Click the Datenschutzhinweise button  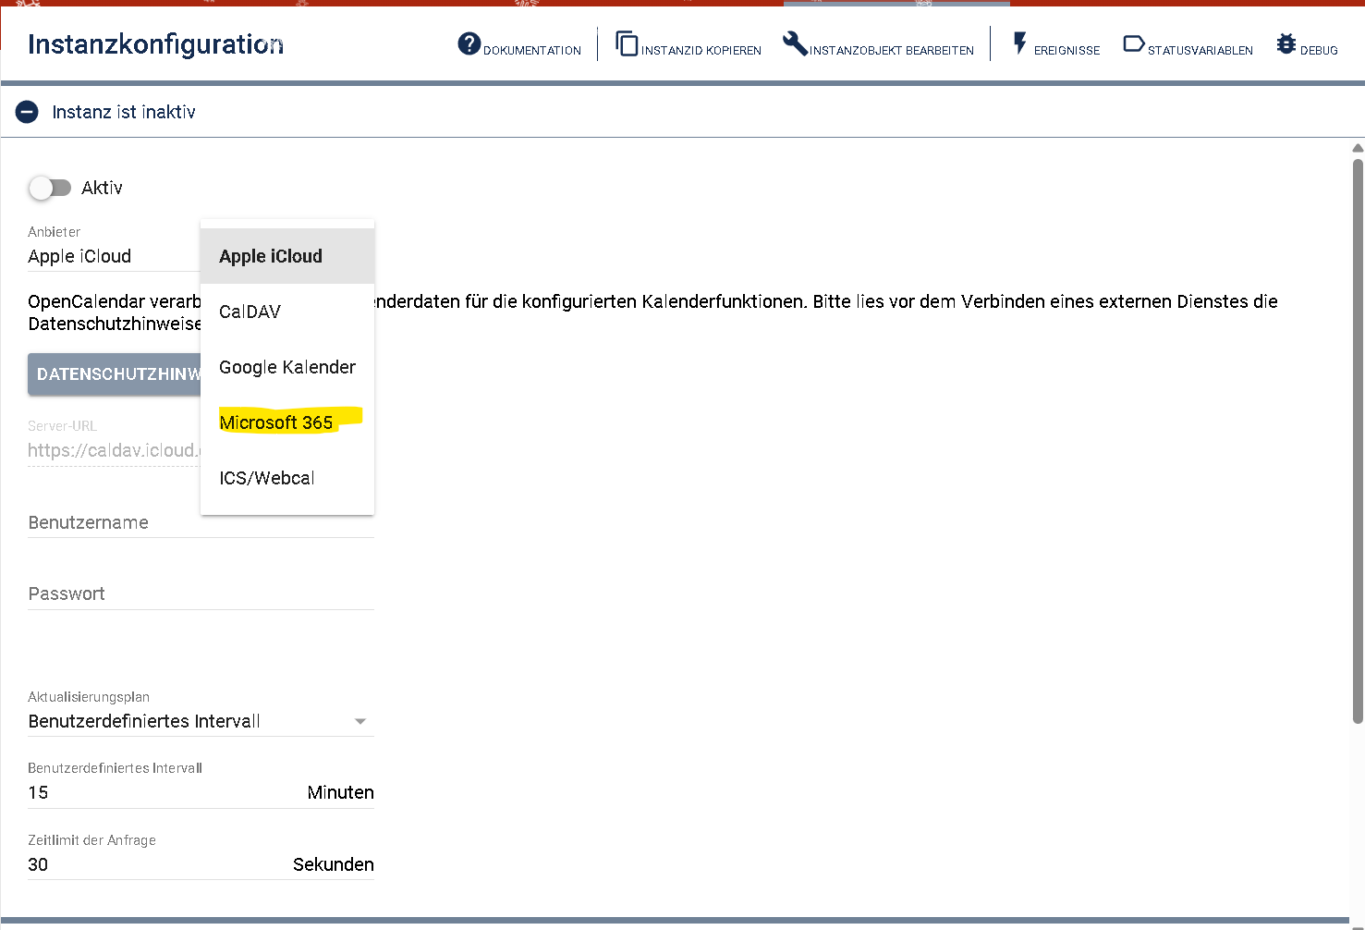tap(115, 374)
